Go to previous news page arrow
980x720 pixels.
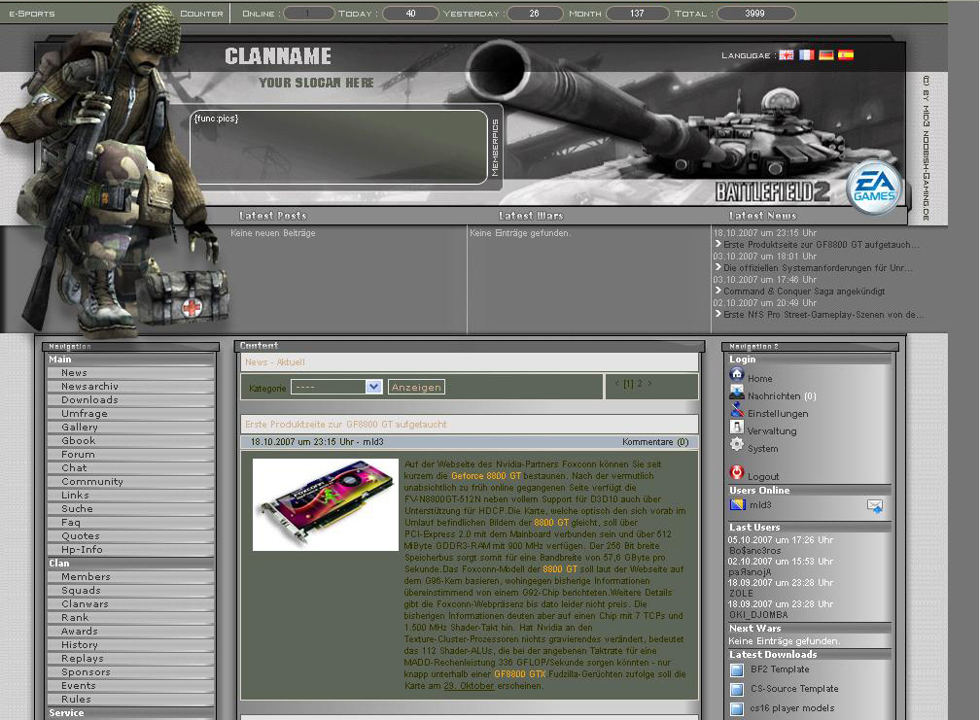[616, 384]
